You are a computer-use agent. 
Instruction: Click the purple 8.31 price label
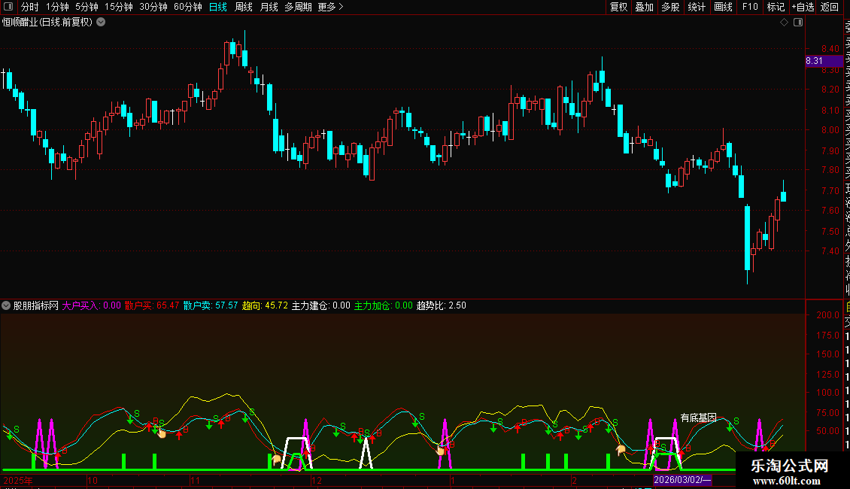[x=815, y=61]
